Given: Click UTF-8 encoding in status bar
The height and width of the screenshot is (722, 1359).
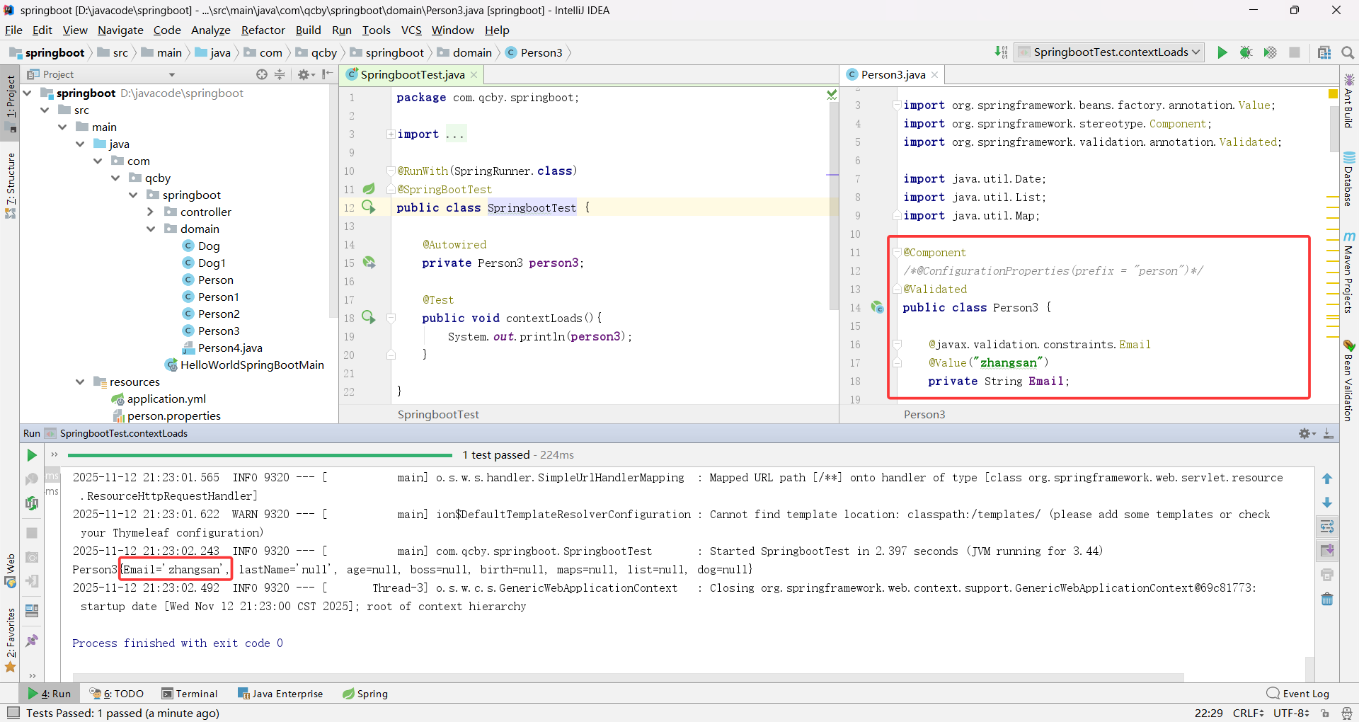Looking at the screenshot, I should (1291, 713).
